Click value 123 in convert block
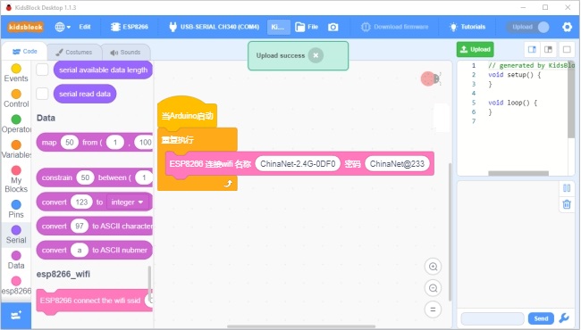The height and width of the screenshot is (330, 581). tap(81, 202)
